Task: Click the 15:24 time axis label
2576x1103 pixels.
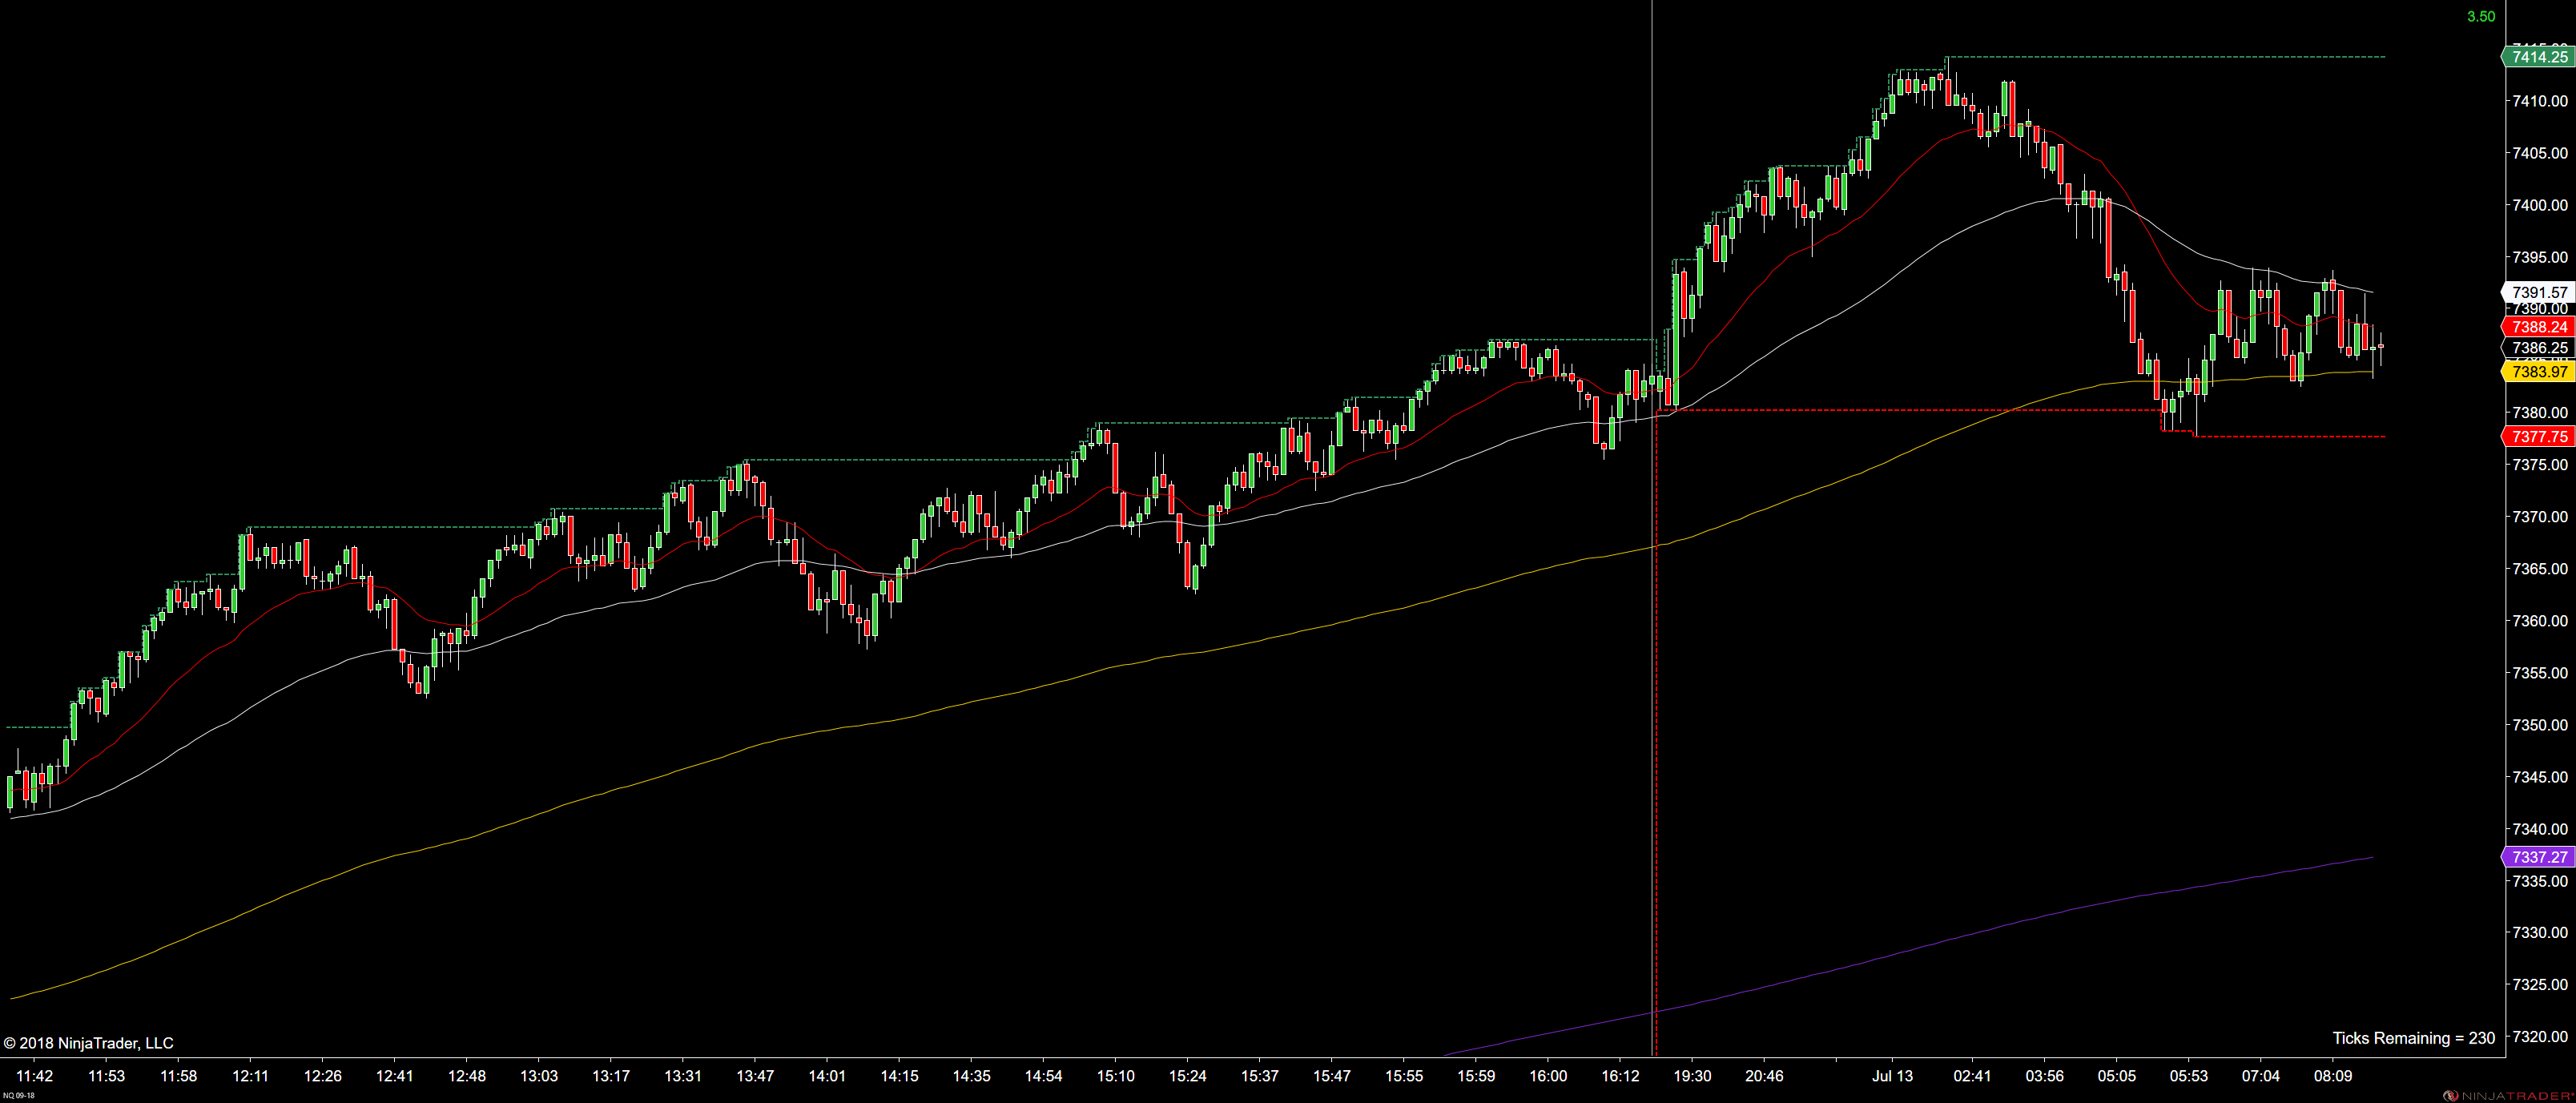Action: click(x=1188, y=1076)
